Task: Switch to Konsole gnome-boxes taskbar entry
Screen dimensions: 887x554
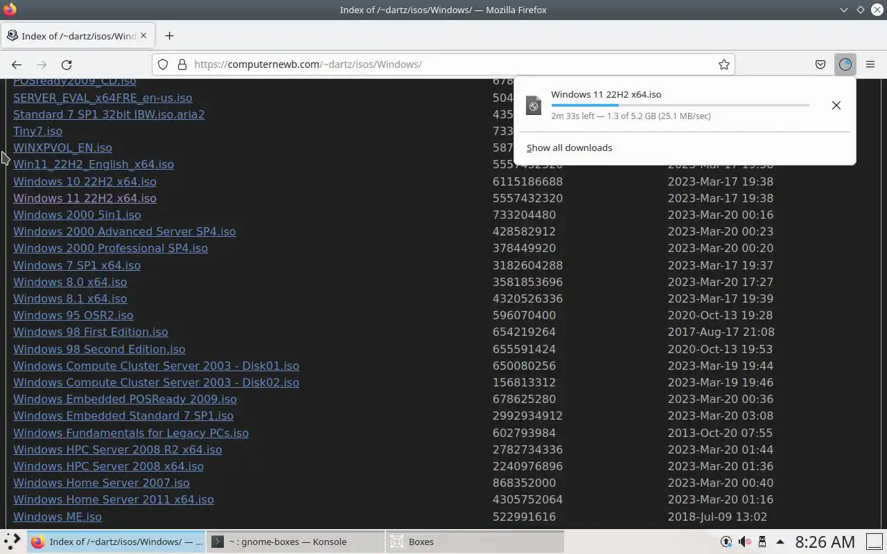Action: 295,542
